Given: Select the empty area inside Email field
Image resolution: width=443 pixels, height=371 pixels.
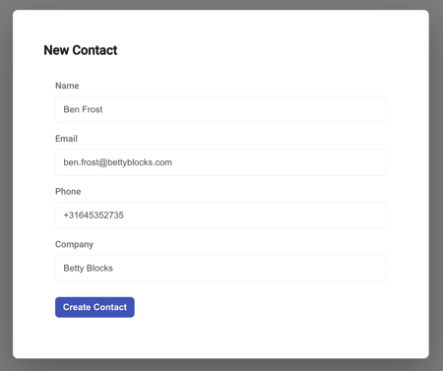Looking at the screenshot, I should [279, 162].
